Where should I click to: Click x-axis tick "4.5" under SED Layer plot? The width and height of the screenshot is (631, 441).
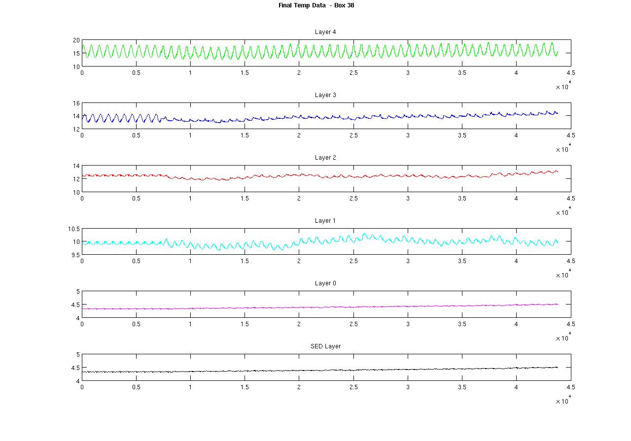pyautogui.click(x=570, y=387)
